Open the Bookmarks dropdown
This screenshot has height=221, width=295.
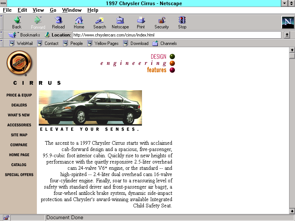click(24, 35)
